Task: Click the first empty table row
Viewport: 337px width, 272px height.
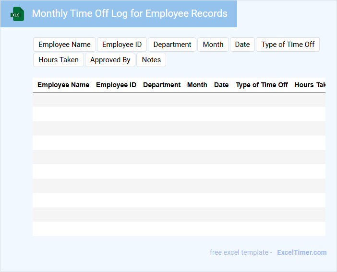Action: click(x=179, y=100)
